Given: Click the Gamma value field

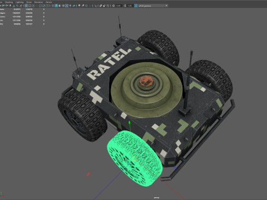Looking at the screenshot, I should coord(130,6).
